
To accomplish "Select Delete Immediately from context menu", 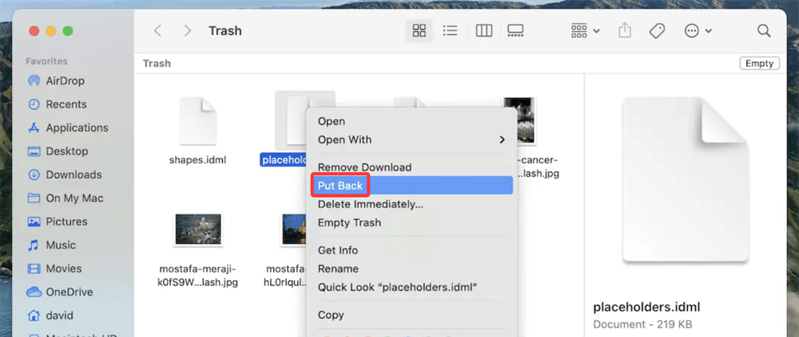I will point(370,204).
